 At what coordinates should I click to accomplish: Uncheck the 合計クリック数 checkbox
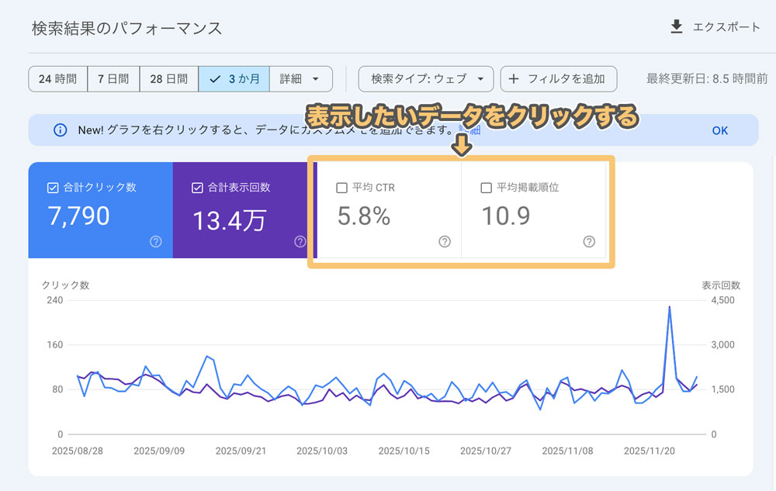(53, 187)
